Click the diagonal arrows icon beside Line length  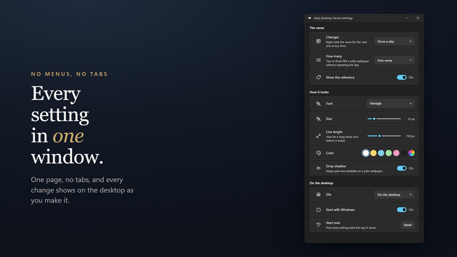(318, 136)
